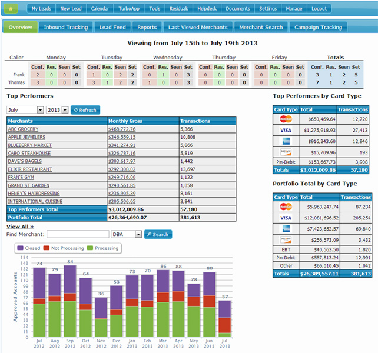
Task: Open the My Leads menu
Action: pyautogui.click(x=41, y=9)
